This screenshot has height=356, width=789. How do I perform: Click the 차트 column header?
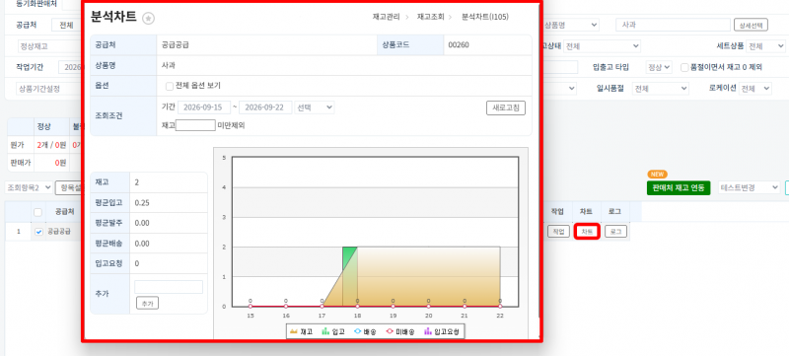pos(586,212)
